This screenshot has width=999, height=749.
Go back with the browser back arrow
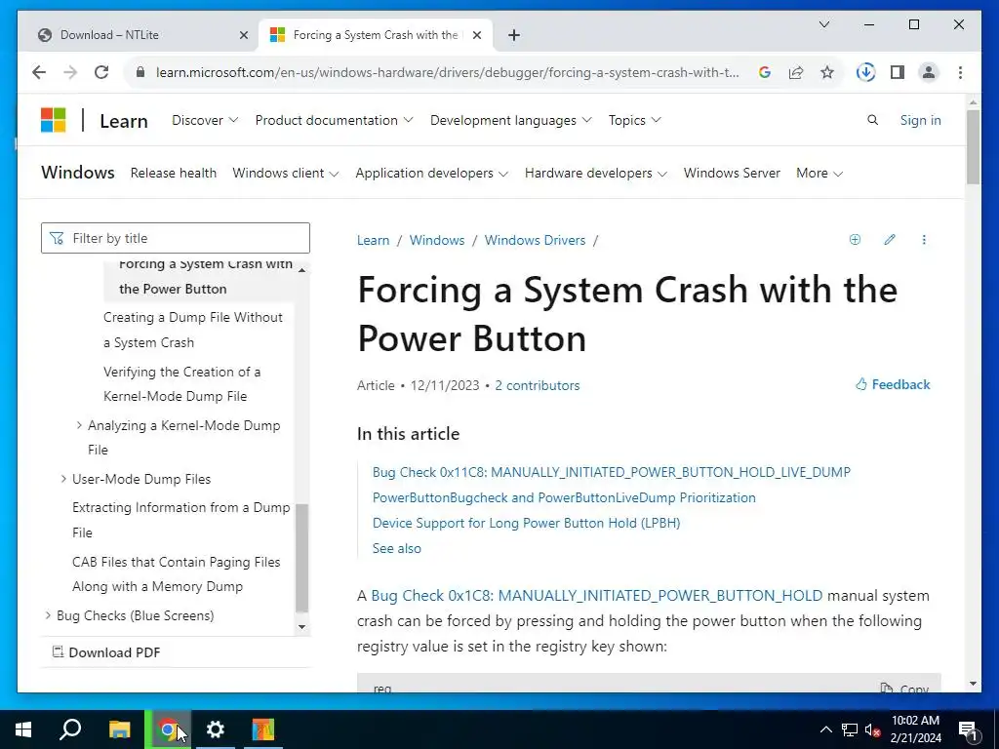[39, 72]
